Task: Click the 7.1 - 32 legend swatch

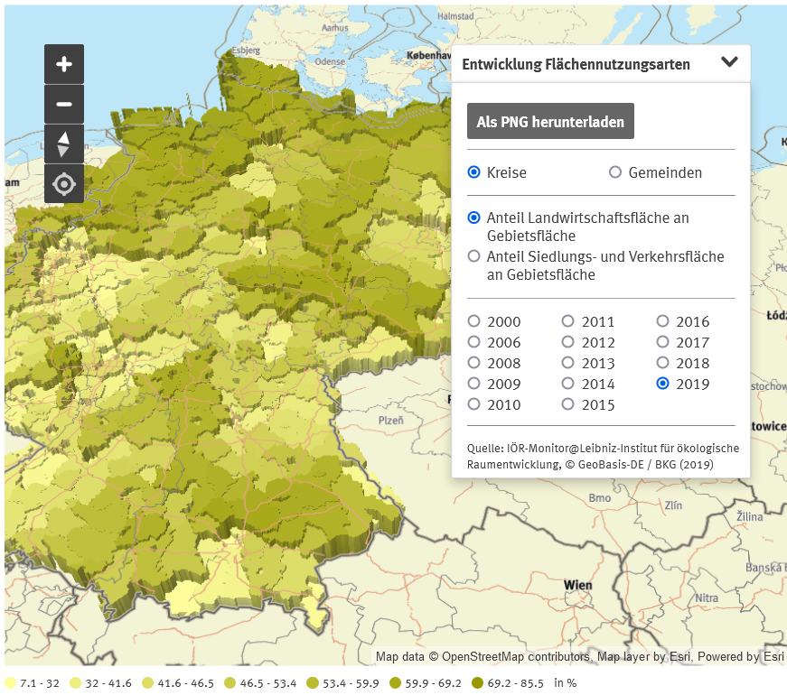Action: 10,683
